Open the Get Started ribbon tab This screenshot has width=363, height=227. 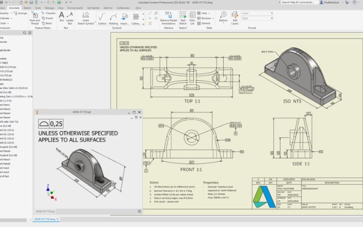click(93, 8)
